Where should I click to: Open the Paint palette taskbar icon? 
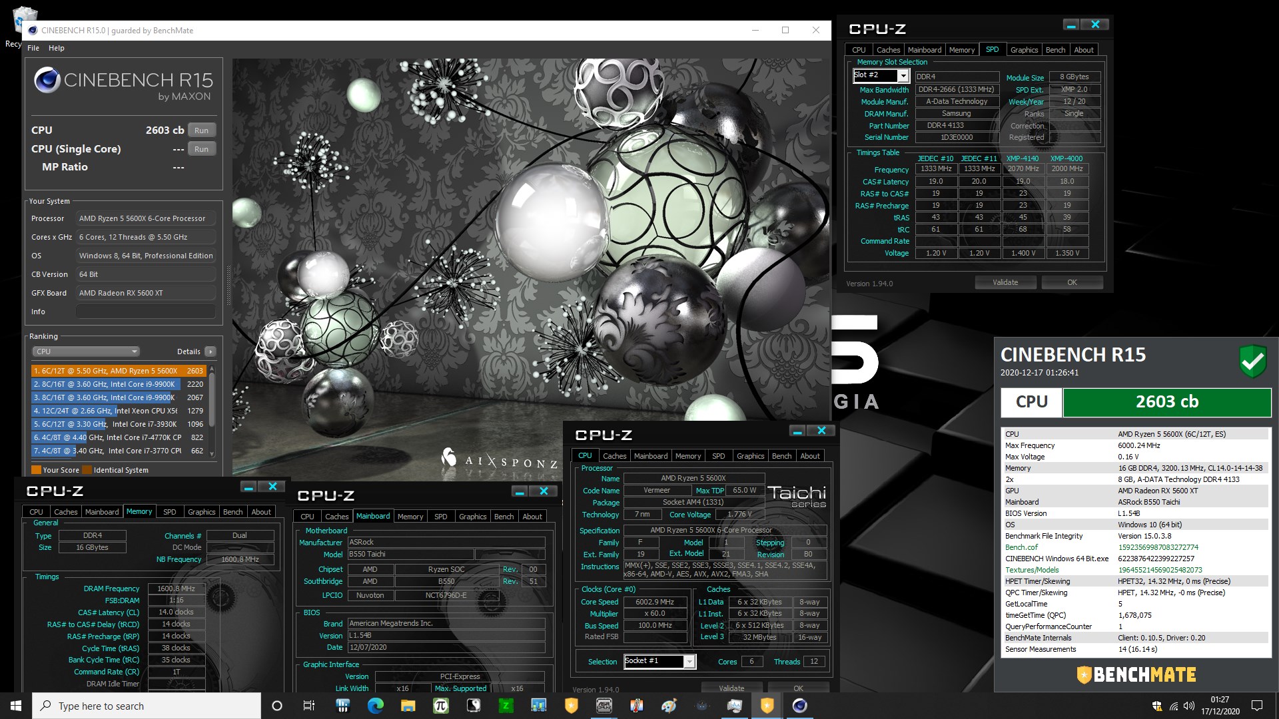(669, 706)
